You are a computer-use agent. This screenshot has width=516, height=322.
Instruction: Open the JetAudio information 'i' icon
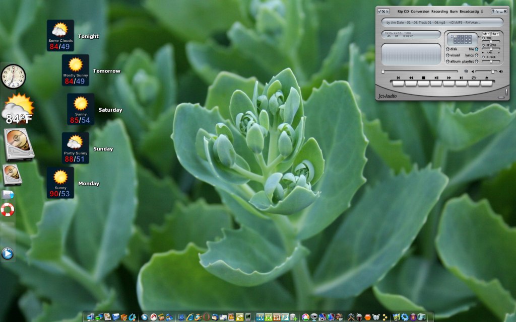pyautogui.click(x=482, y=11)
